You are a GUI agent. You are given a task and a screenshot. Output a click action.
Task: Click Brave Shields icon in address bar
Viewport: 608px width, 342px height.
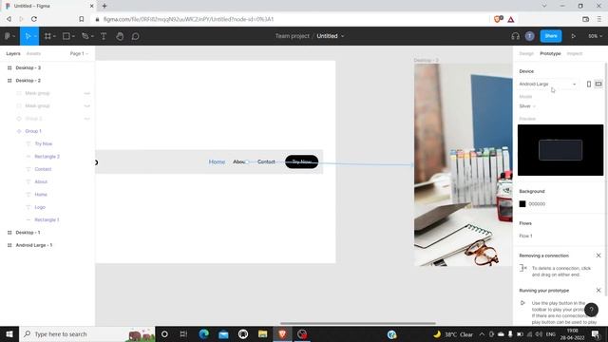[x=498, y=19]
